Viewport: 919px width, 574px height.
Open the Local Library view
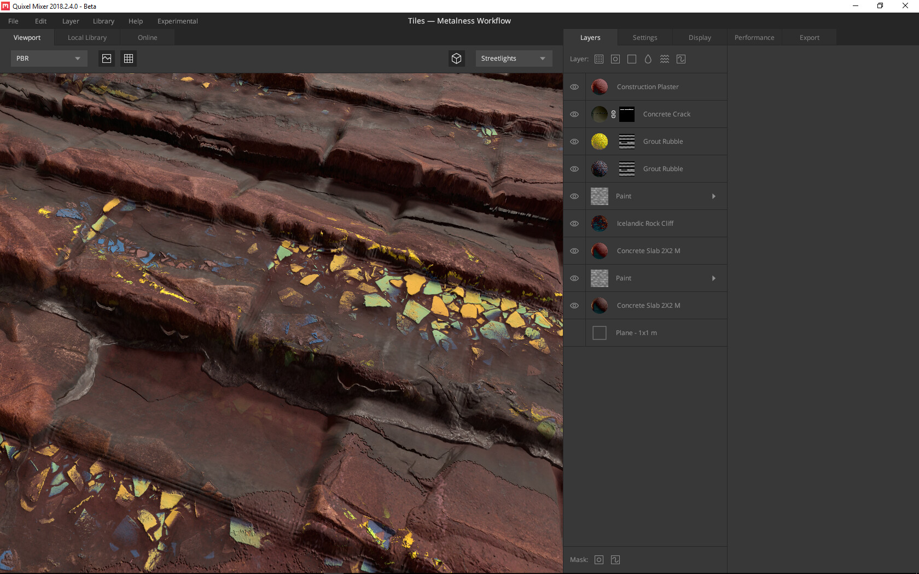tap(86, 37)
